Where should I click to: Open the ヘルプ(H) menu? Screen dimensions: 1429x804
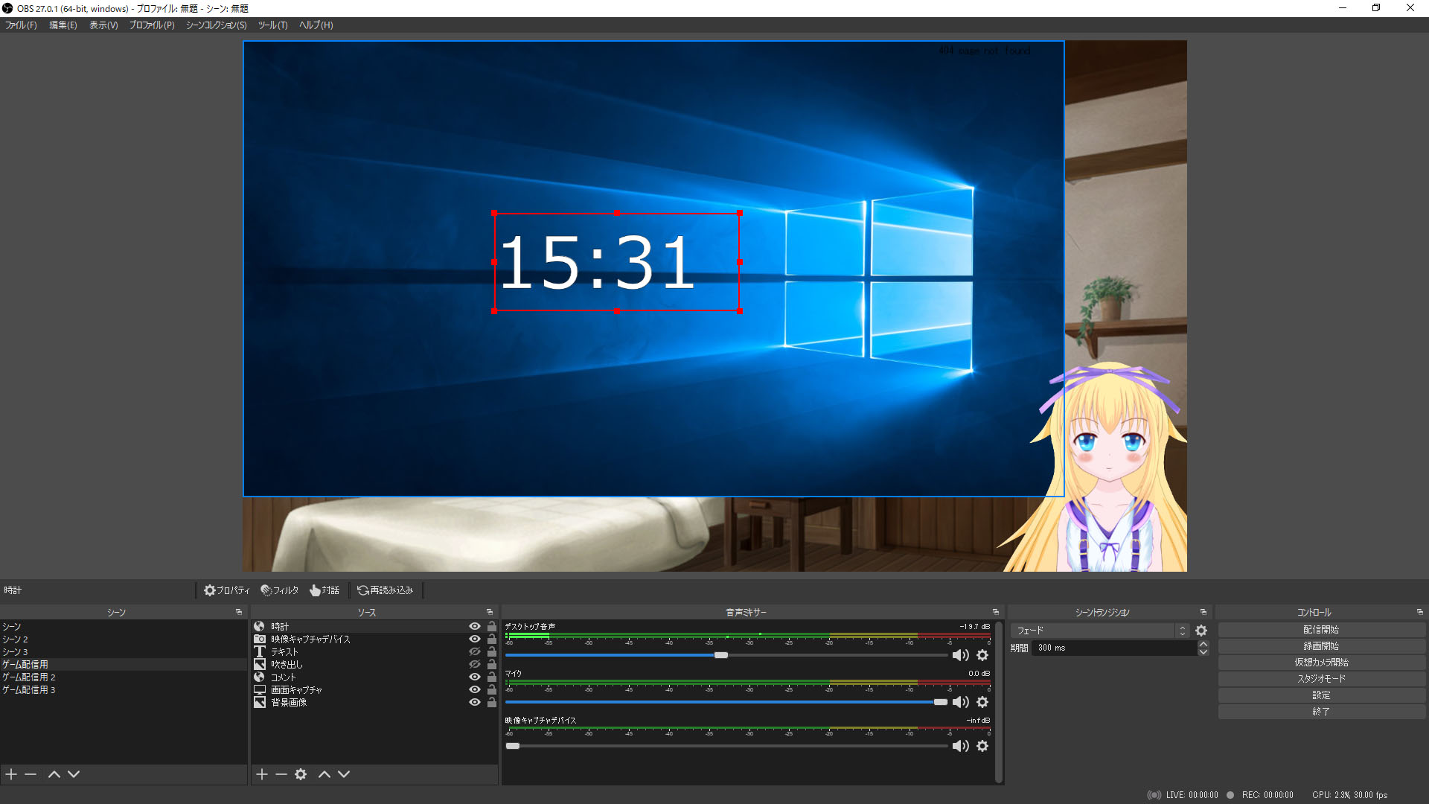(x=316, y=25)
